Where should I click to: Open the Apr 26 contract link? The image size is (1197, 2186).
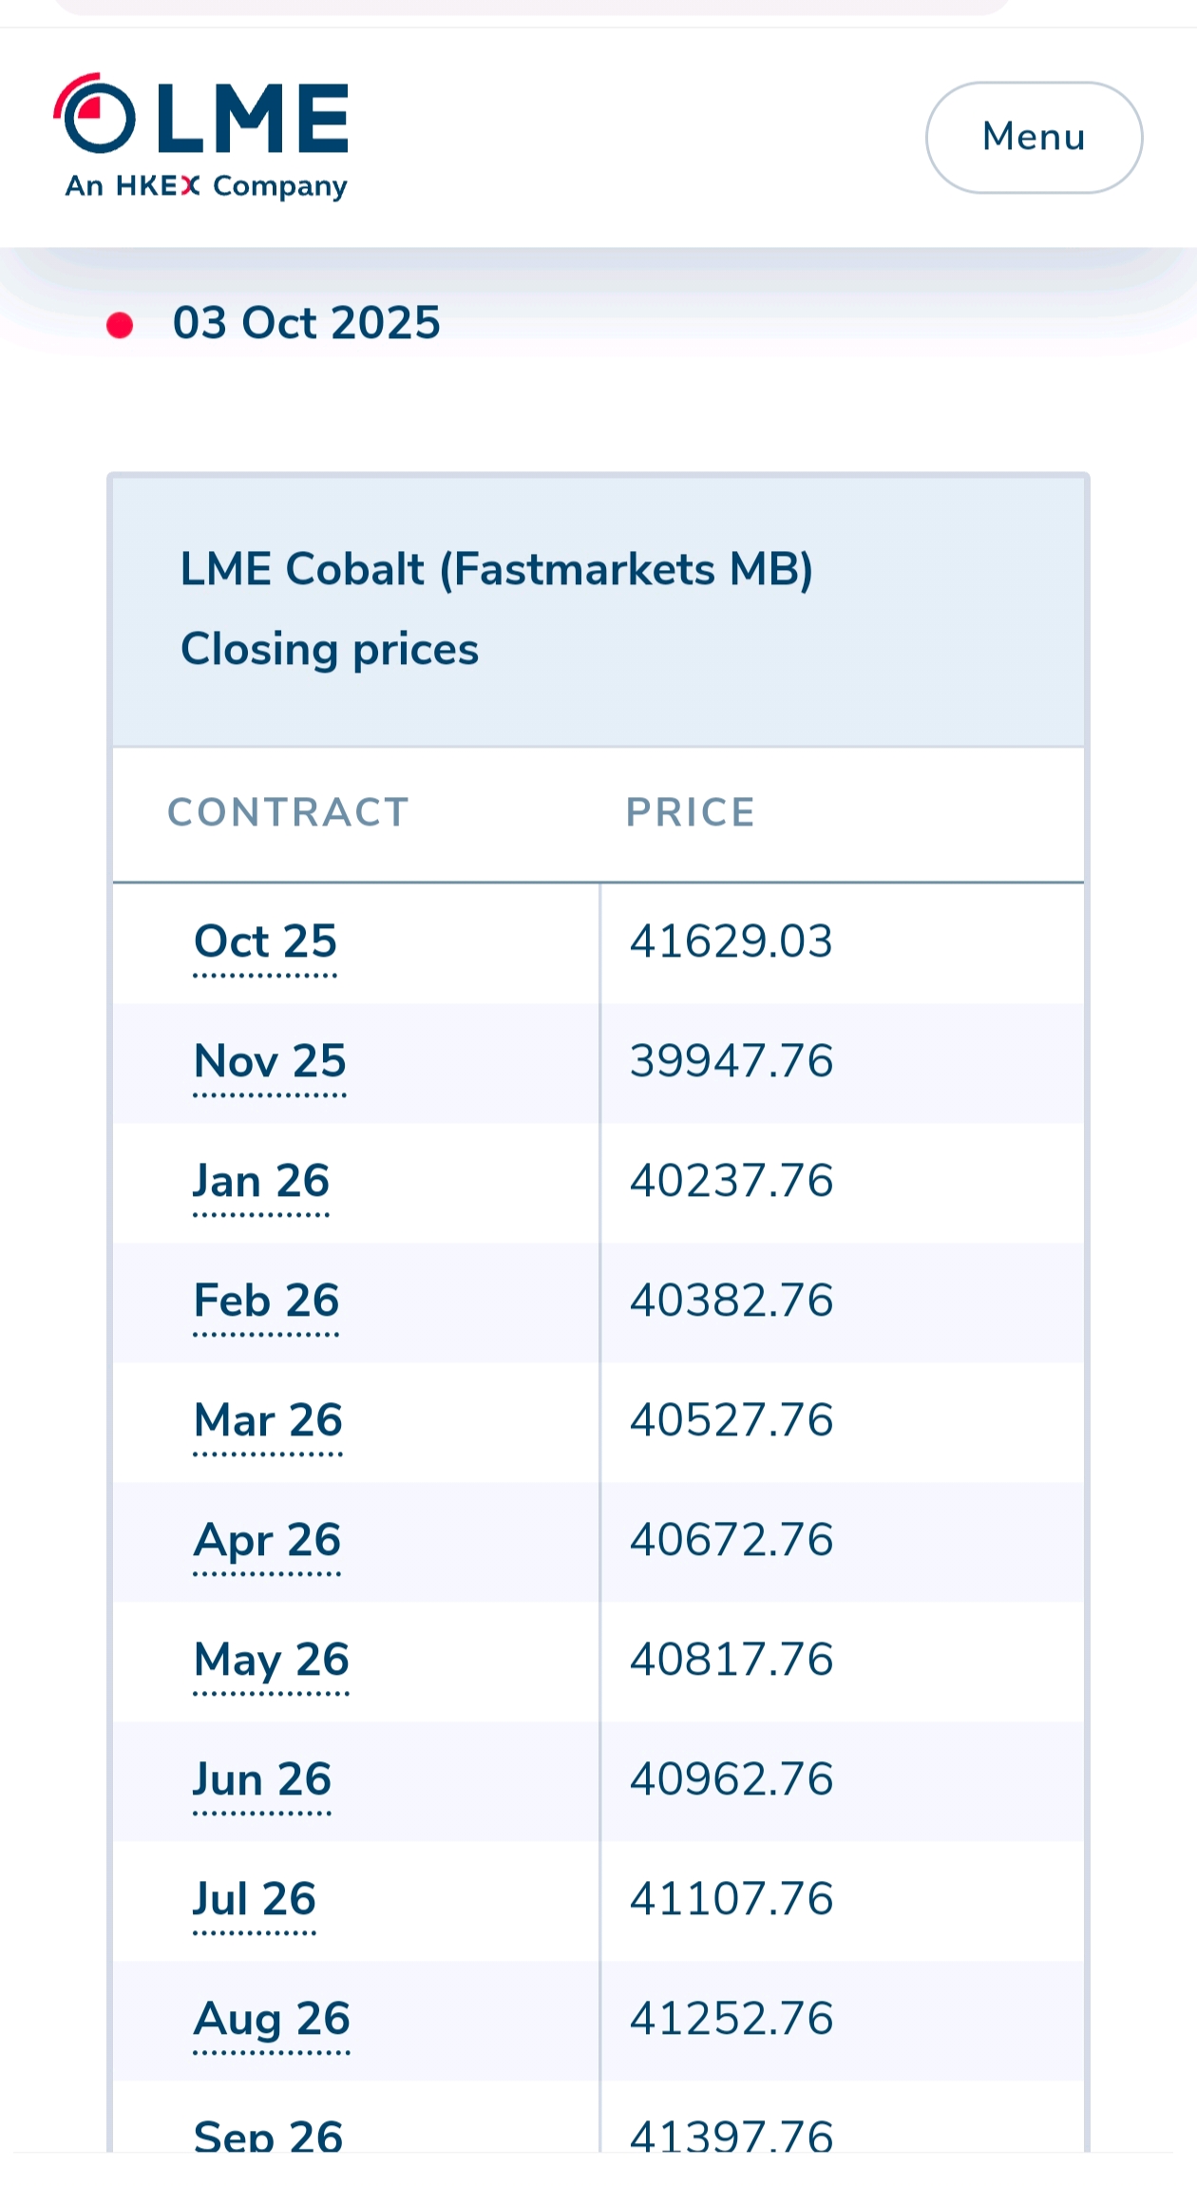pos(267,1541)
